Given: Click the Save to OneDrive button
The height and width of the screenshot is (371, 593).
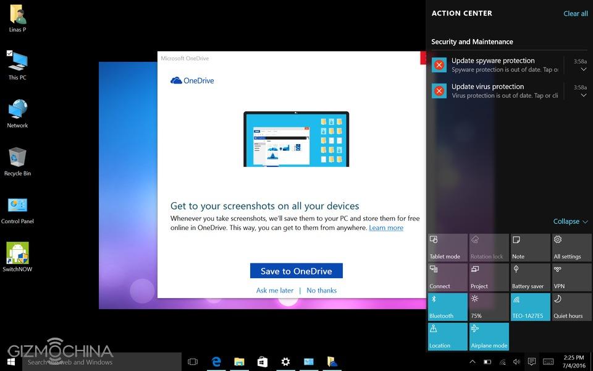Looking at the screenshot, I should 296,271.
